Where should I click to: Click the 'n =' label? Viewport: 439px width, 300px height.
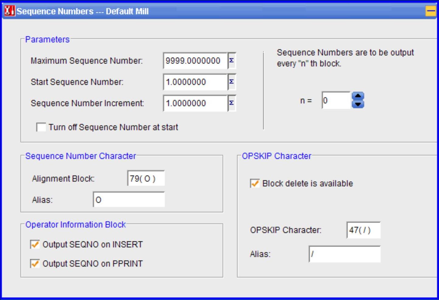(306, 101)
